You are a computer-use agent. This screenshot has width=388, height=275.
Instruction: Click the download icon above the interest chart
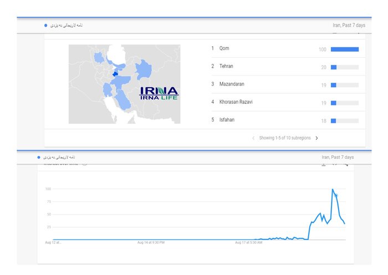324,164
